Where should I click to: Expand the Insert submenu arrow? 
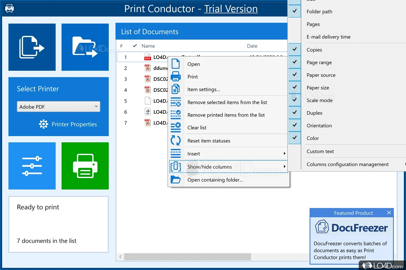[x=285, y=154]
